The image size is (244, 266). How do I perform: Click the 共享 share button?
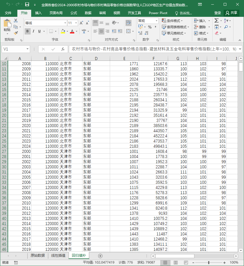coord(232,13)
